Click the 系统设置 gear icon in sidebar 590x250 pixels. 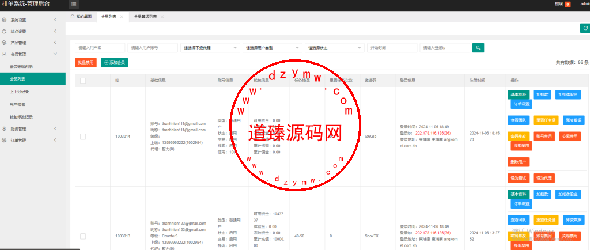4,20
